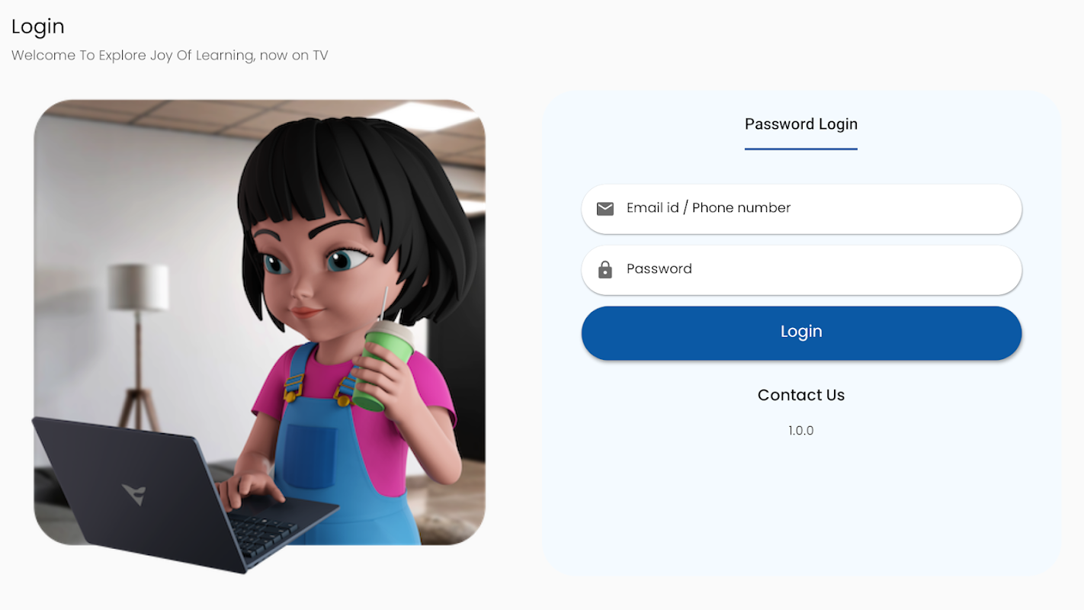Click the envelope icon in email field
This screenshot has width=1084, height=610.
click(605, 208)
